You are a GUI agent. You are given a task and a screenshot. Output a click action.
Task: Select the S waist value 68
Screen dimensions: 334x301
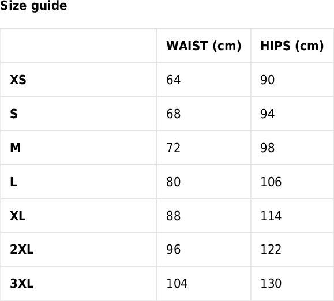(x=174, y=114)
